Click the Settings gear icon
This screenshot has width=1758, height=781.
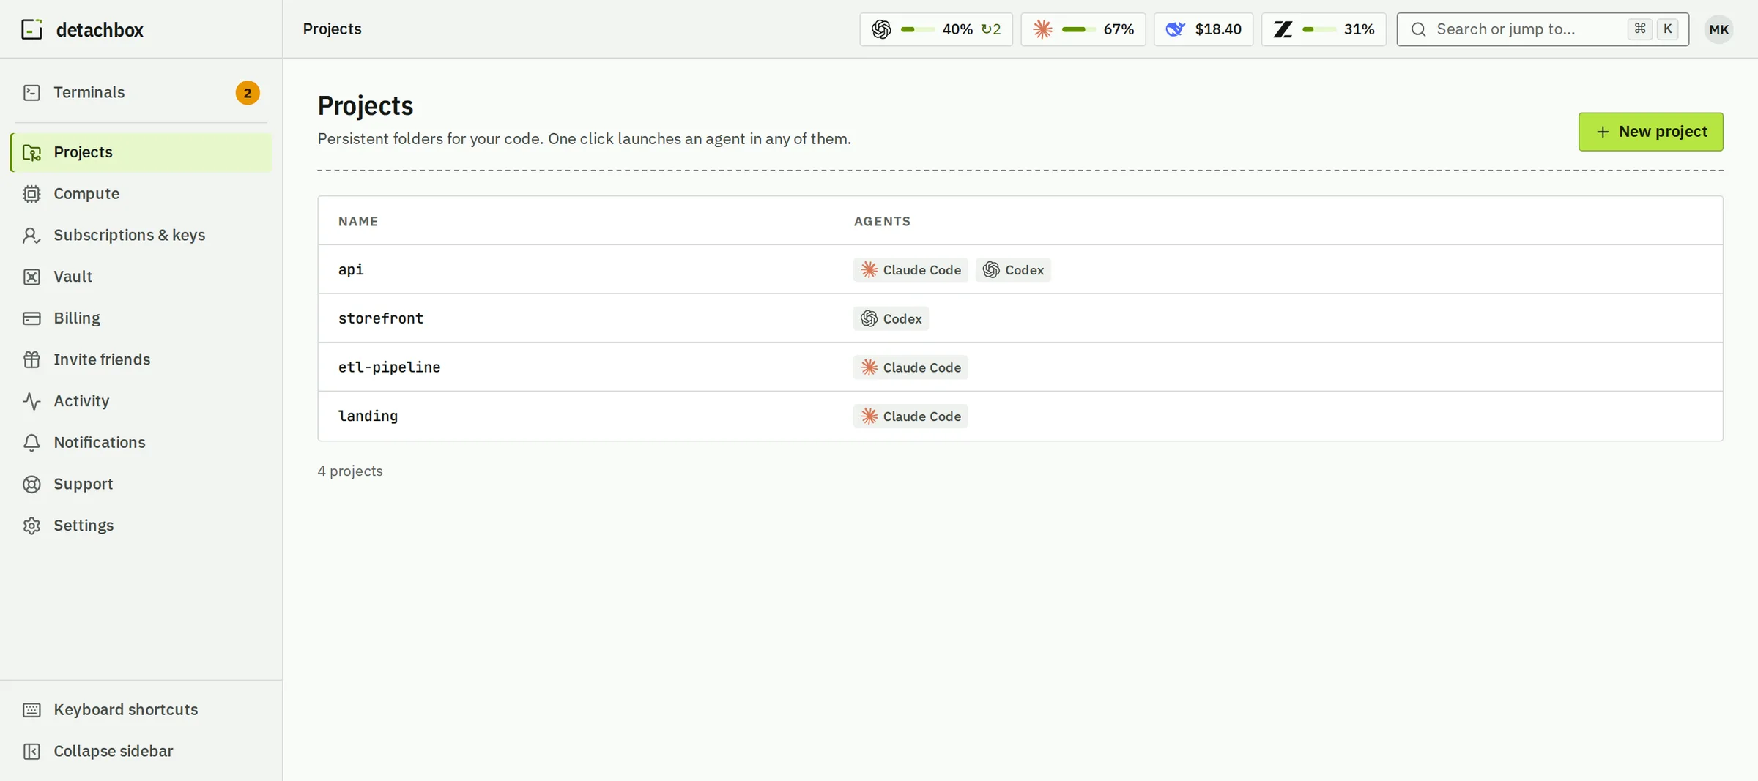31,526
